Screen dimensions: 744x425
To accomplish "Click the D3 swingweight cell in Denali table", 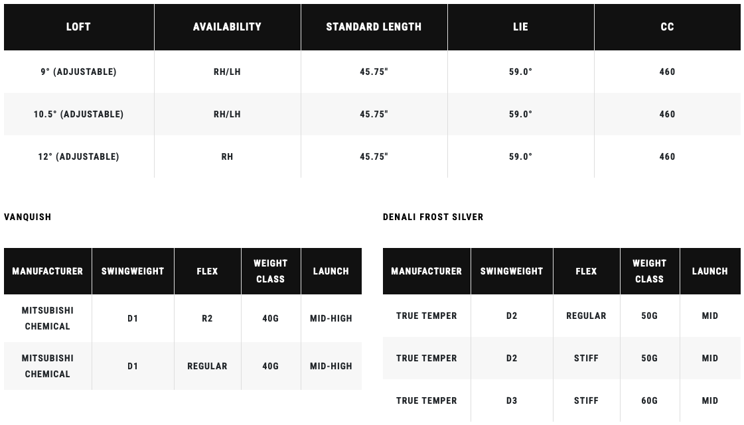I will pos(512,401).
